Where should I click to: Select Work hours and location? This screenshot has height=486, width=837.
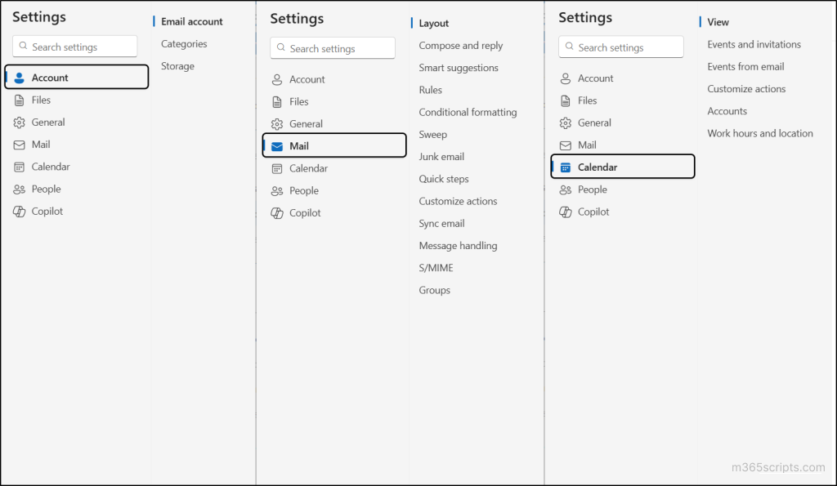(x=760, y=133)
